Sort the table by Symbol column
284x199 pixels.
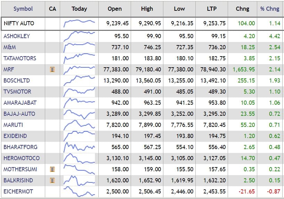tap(23, 9)
